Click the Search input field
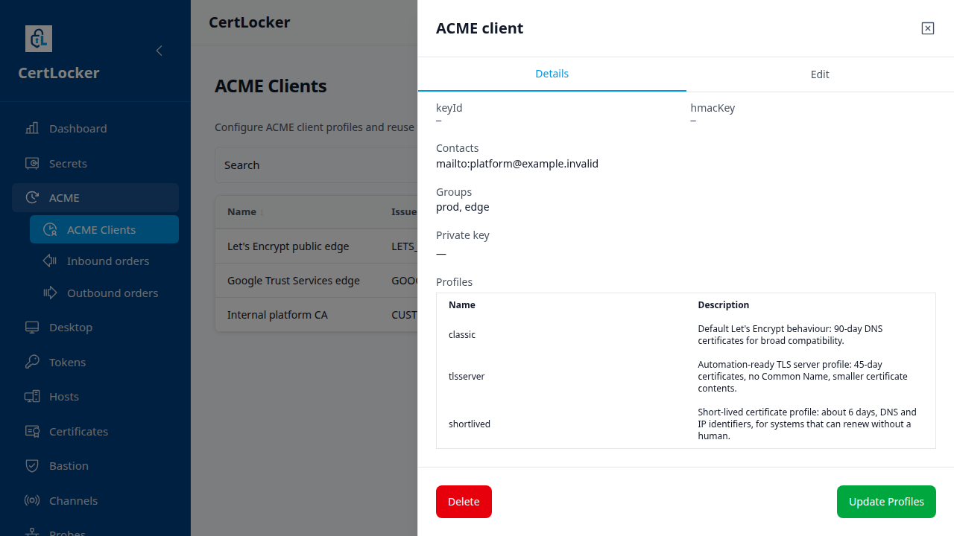954x536 pixels. point(316,165)
